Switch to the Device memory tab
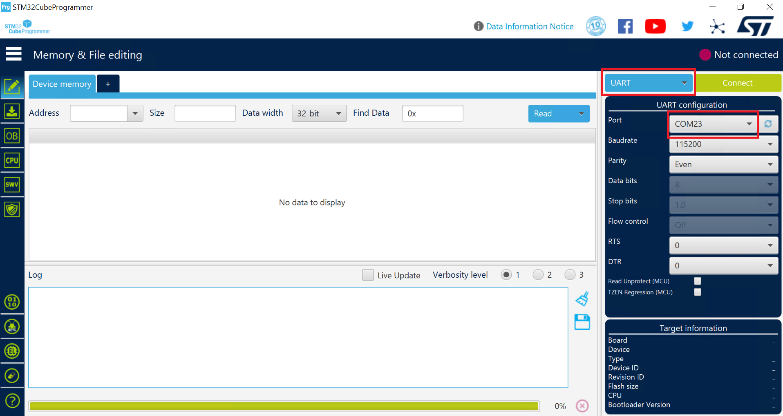The image size is (783, 416). click(62, 84)
